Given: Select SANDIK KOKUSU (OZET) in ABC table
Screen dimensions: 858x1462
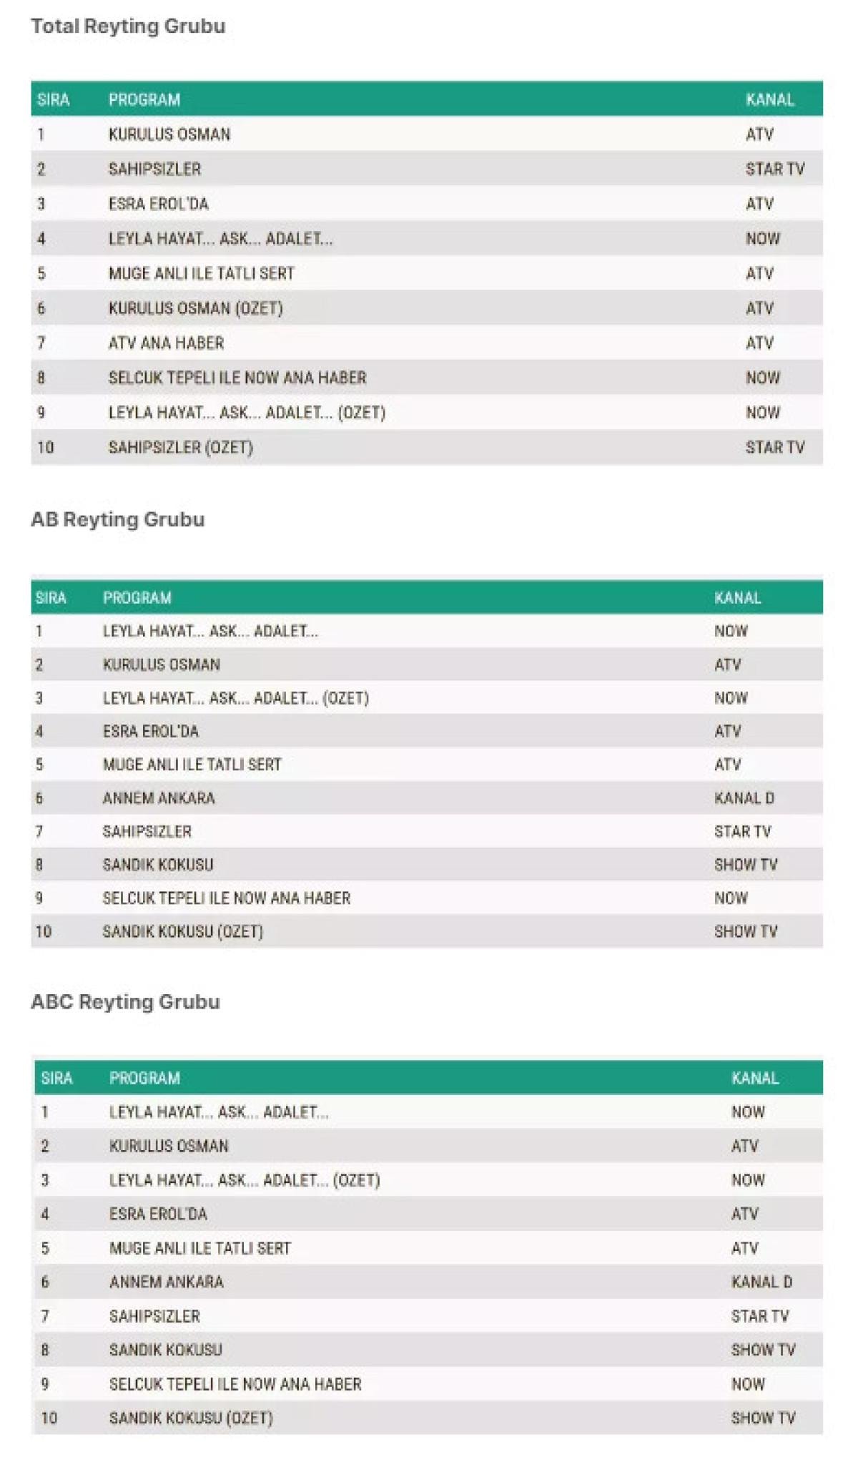Looking at the screenshot, I should coord(191,1418).
